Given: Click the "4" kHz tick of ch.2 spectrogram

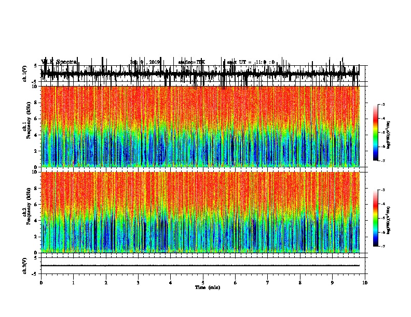Looking at the screenshot, I should [x=36, y=221].
